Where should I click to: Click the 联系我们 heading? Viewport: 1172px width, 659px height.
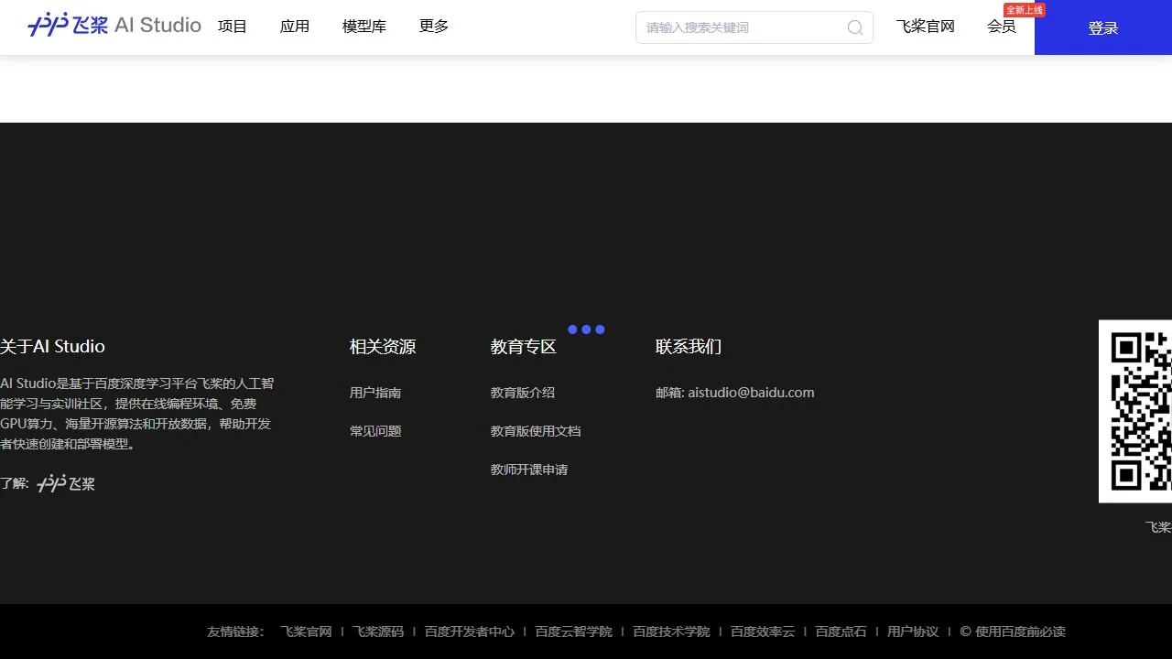point(689,346)
